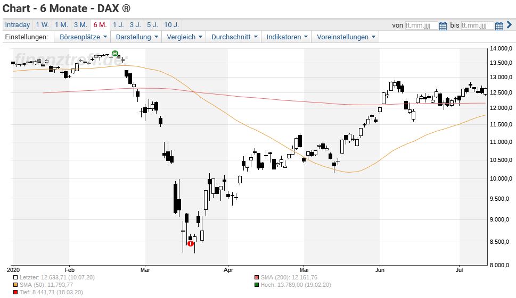516x298 pixels.
Task: Select the 6 M. timeframe tab
Action: pyautogui.click(x=100, y=25)
